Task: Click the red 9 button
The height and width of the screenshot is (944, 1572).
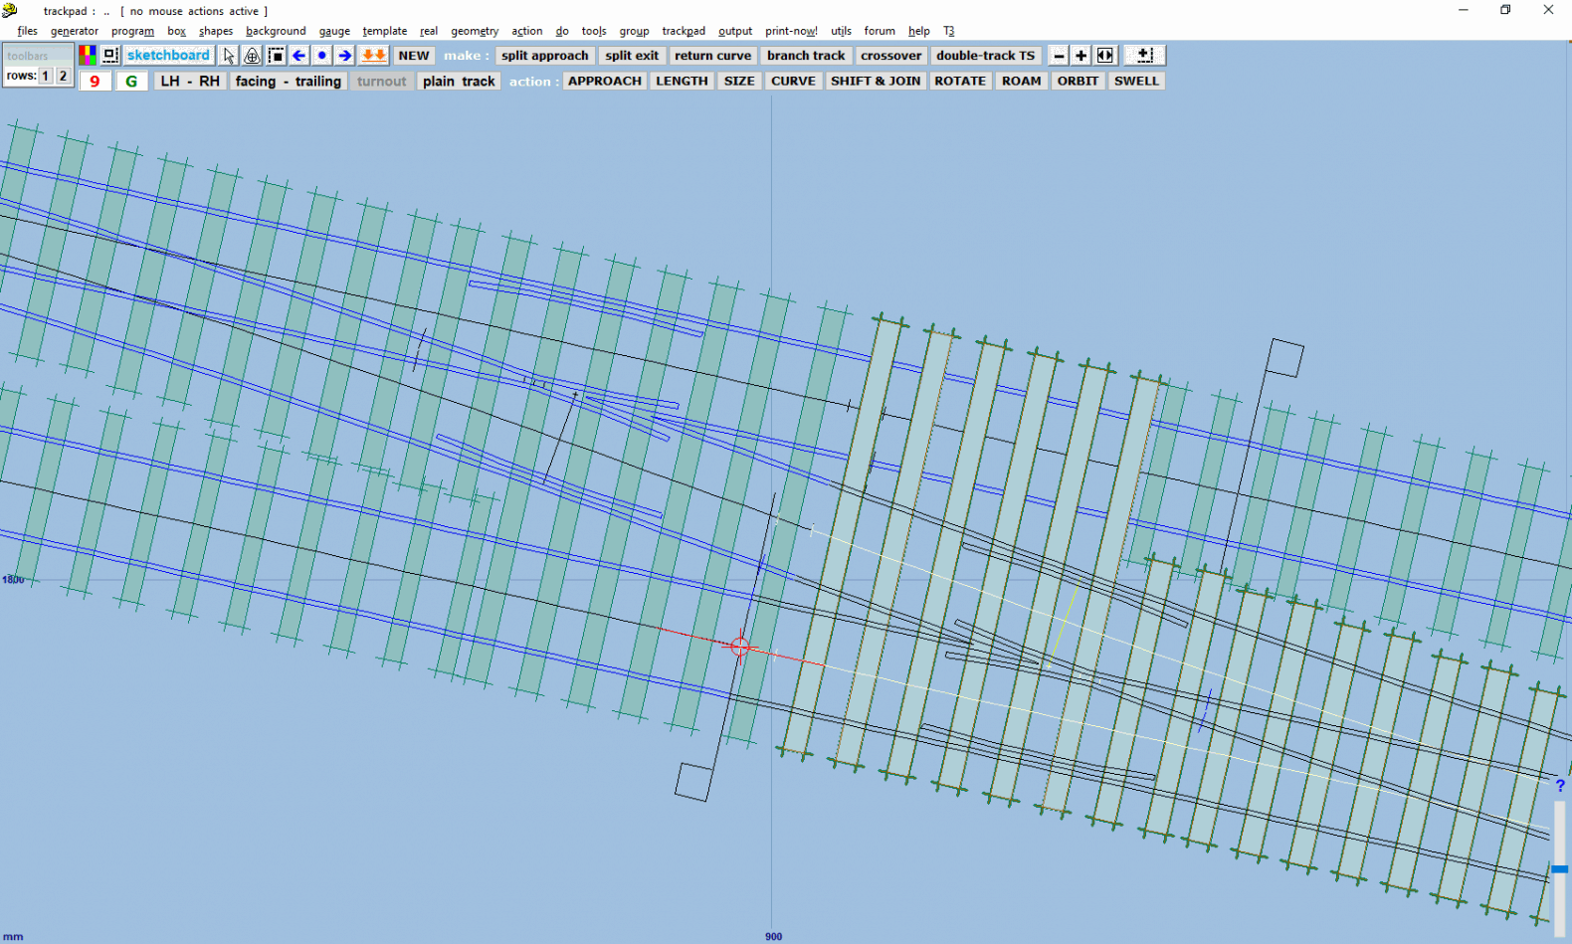Action: point(95,82)
